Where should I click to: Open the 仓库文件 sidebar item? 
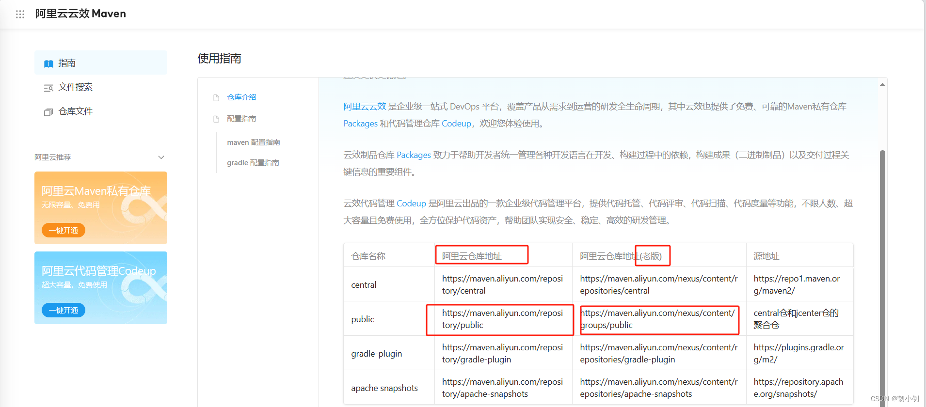pos(101,111)
